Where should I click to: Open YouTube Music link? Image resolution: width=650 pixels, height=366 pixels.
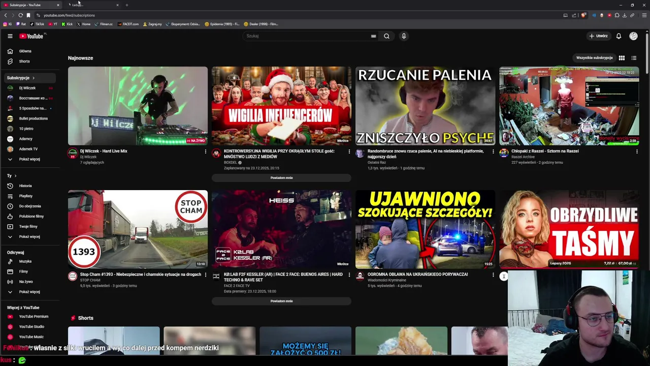click(29, 337)
